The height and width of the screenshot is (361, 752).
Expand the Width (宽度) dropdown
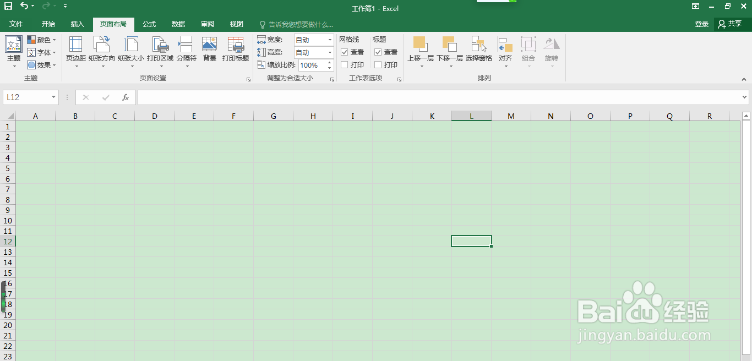[330, 40]
